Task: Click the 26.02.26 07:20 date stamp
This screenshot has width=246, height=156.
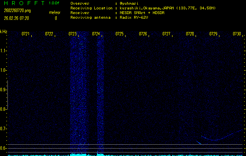Action: coord(16,18)
